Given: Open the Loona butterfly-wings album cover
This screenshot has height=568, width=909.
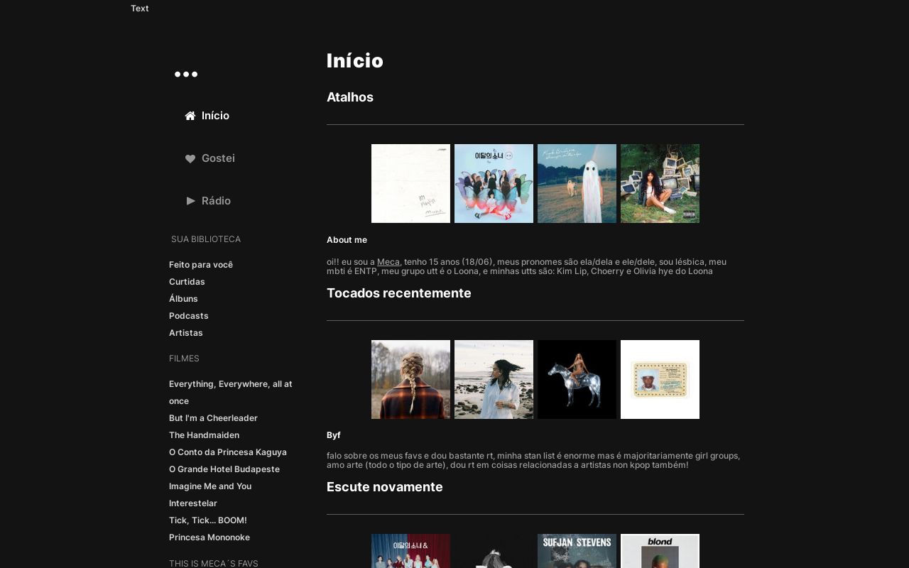Looking at the screenshot, I should coord(494,184).
